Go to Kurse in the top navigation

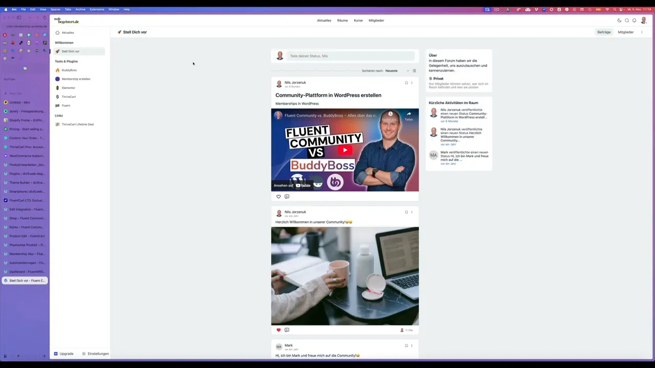pos(358,20)
